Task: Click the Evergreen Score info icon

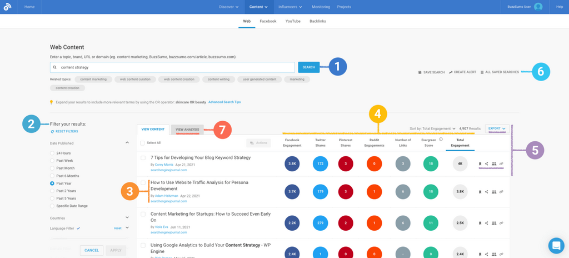Action: tap(441, 140)
